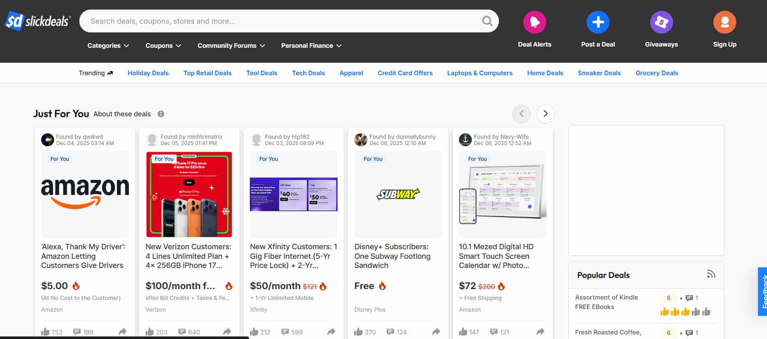Screen dimensions: 767x339
Task: Upvote the Mezed Digital Calendar deal
Action: [x=463, y=332]
